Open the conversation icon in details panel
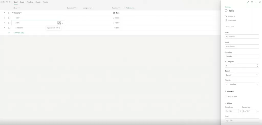Viewport: 262px width, 125px height. (x=252, y=2)
